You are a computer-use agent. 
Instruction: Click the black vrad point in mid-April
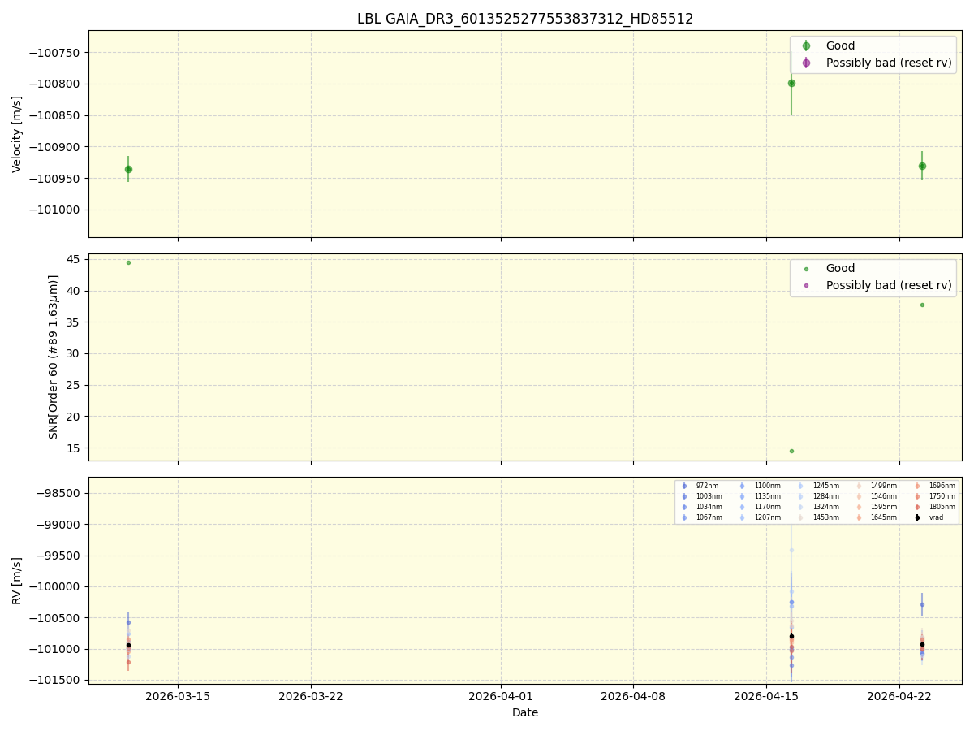click(x=791, y=636)
